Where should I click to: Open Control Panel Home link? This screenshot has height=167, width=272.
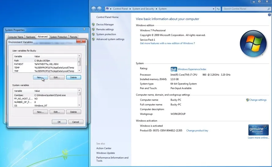pyautogui.click(x=107, y=17)
